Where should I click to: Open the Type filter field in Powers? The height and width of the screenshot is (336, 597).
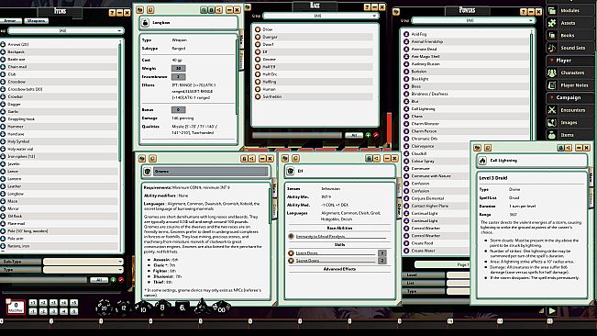pyautogui.click(x=459, y=291)
